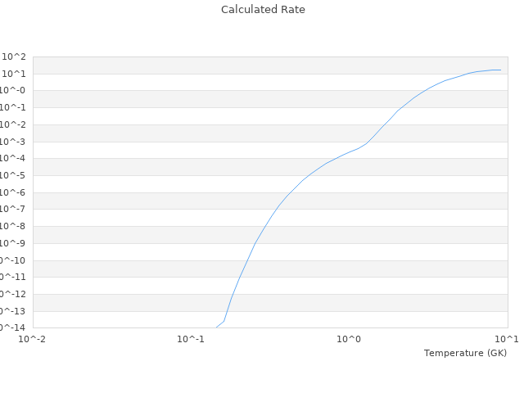
Task: Select the 10^-1 x-axis tick label
Action: coord(191,339)
